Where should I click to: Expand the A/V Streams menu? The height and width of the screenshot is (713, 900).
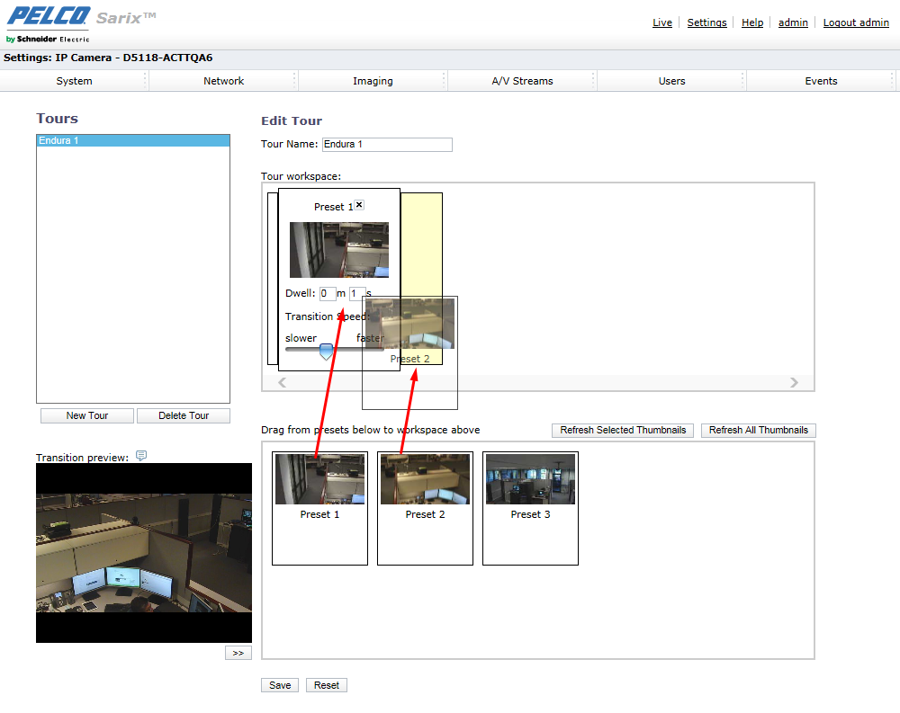[522, 81]
